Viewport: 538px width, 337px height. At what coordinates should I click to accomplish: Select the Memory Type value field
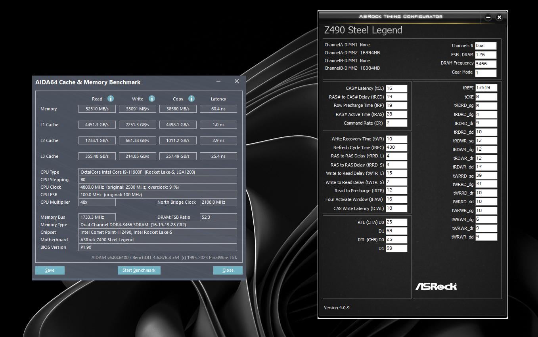pos(158,225)
